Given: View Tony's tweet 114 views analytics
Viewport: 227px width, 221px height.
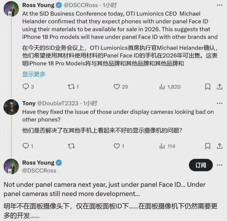Looking at the screenshot, I should (167, 146).
